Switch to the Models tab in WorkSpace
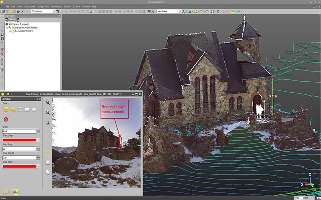321x200 pixels. coord(10,20)
